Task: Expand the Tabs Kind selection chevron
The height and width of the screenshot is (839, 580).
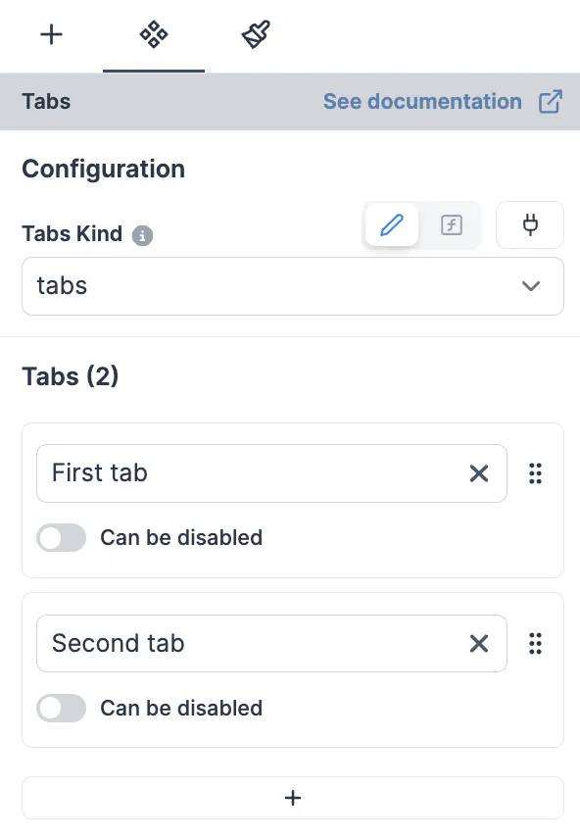Action: (x=530, y=285)
